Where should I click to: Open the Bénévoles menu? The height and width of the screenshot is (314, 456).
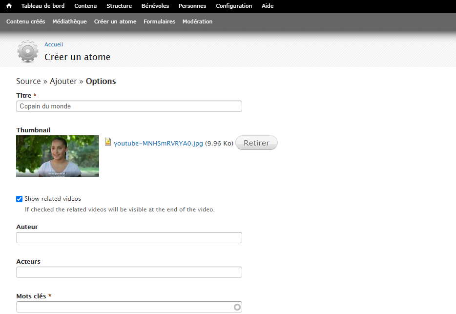[155, 6]
